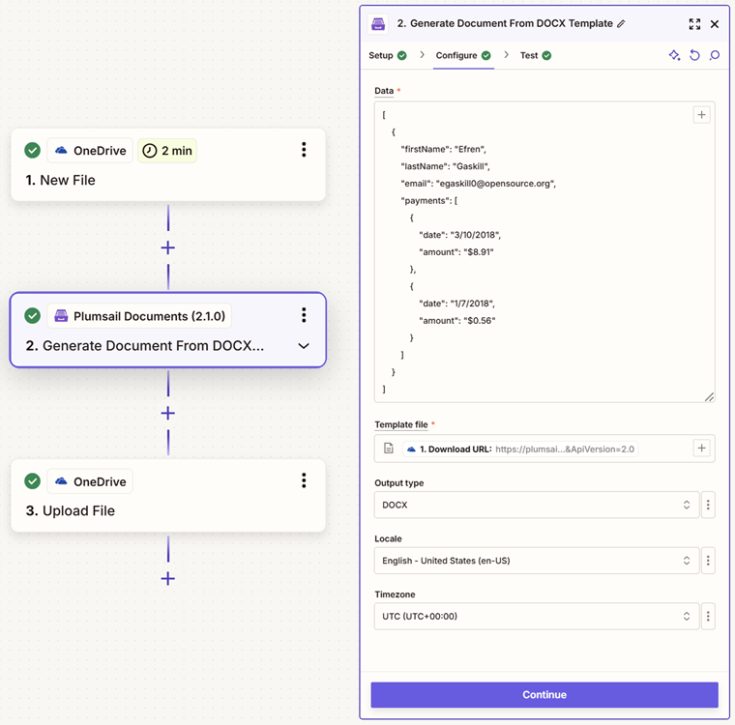Click the "date": "1/7/2018" line

pyautogui.click(x=456, y=304)
